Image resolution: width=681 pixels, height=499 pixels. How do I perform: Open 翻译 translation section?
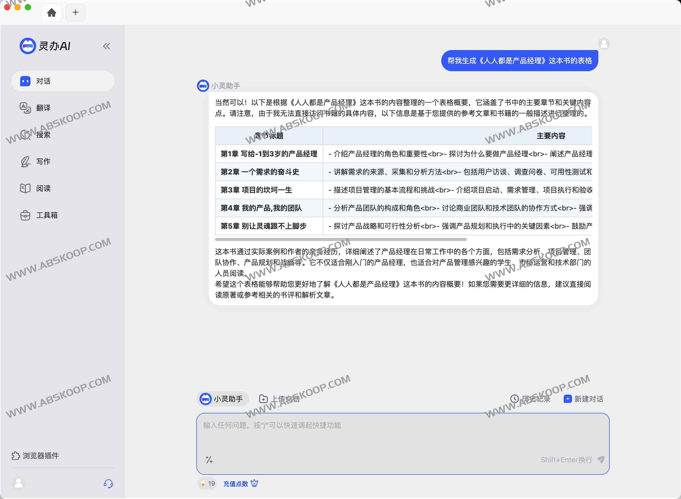tap(43, 108)
